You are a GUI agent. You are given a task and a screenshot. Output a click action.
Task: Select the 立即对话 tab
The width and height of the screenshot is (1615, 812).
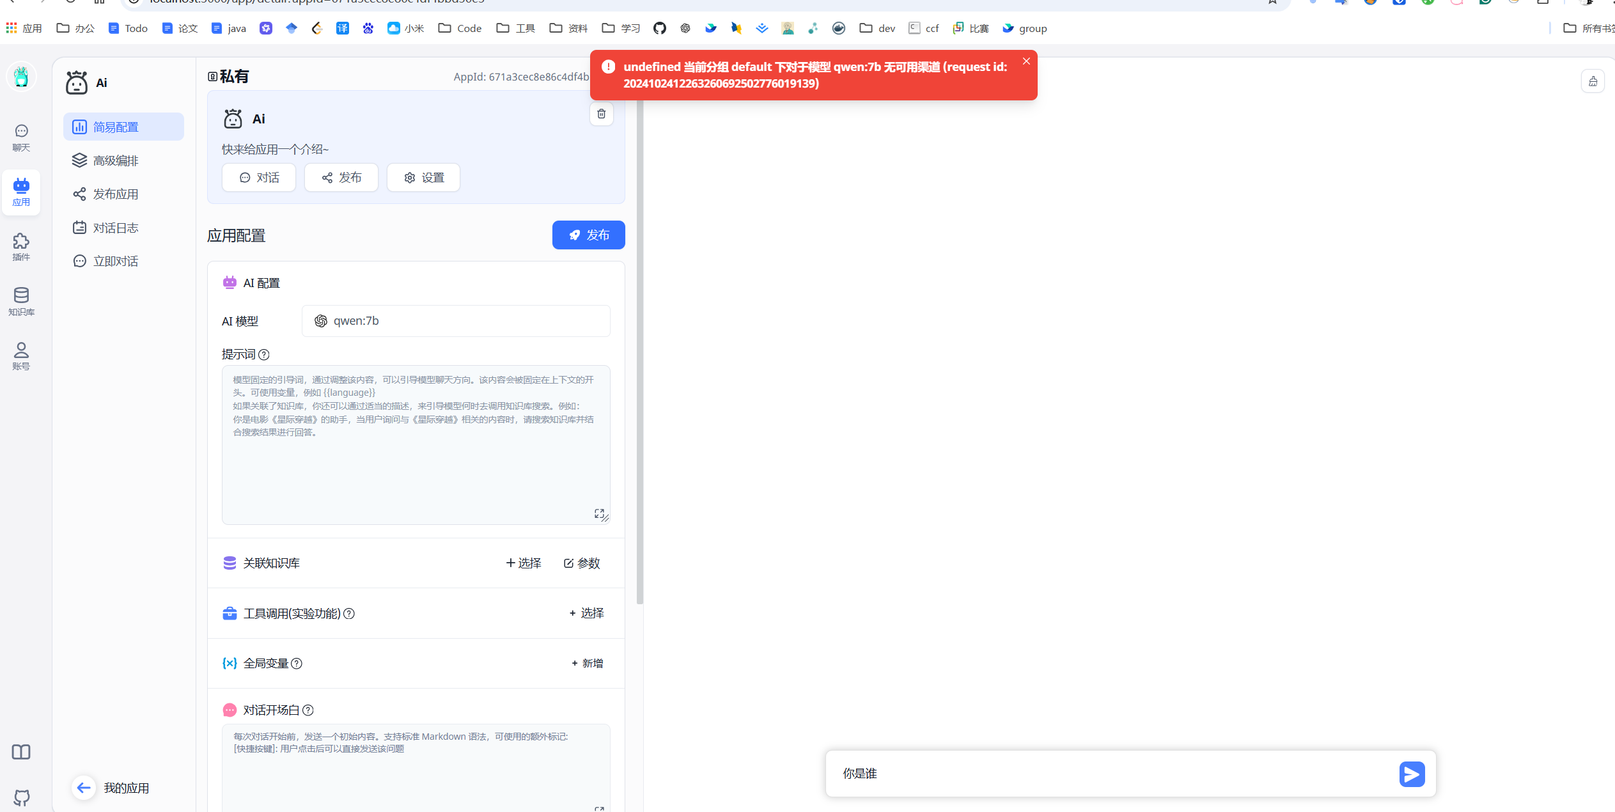tap(123, 261)
